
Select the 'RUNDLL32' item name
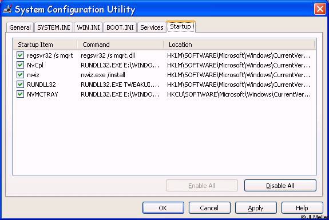tap(41, 85)
